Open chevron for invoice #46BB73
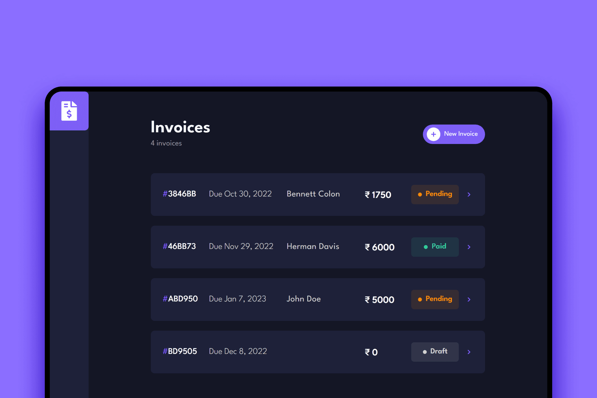597x398 pixels. coord(469,247)
